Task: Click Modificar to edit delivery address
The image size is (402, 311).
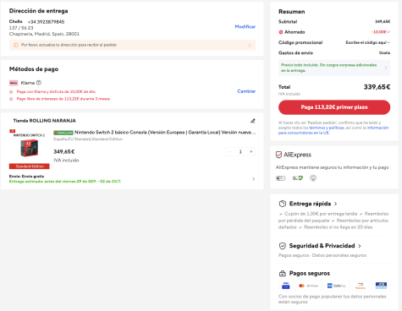Action: pyautogui.click(x=245, y=26)
